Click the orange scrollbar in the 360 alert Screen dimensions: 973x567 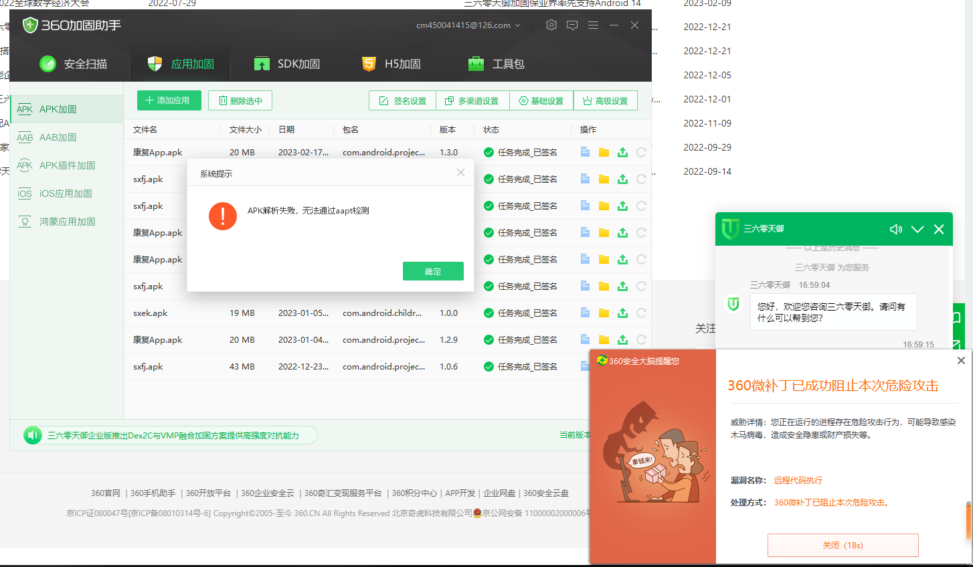click(968, 521)
